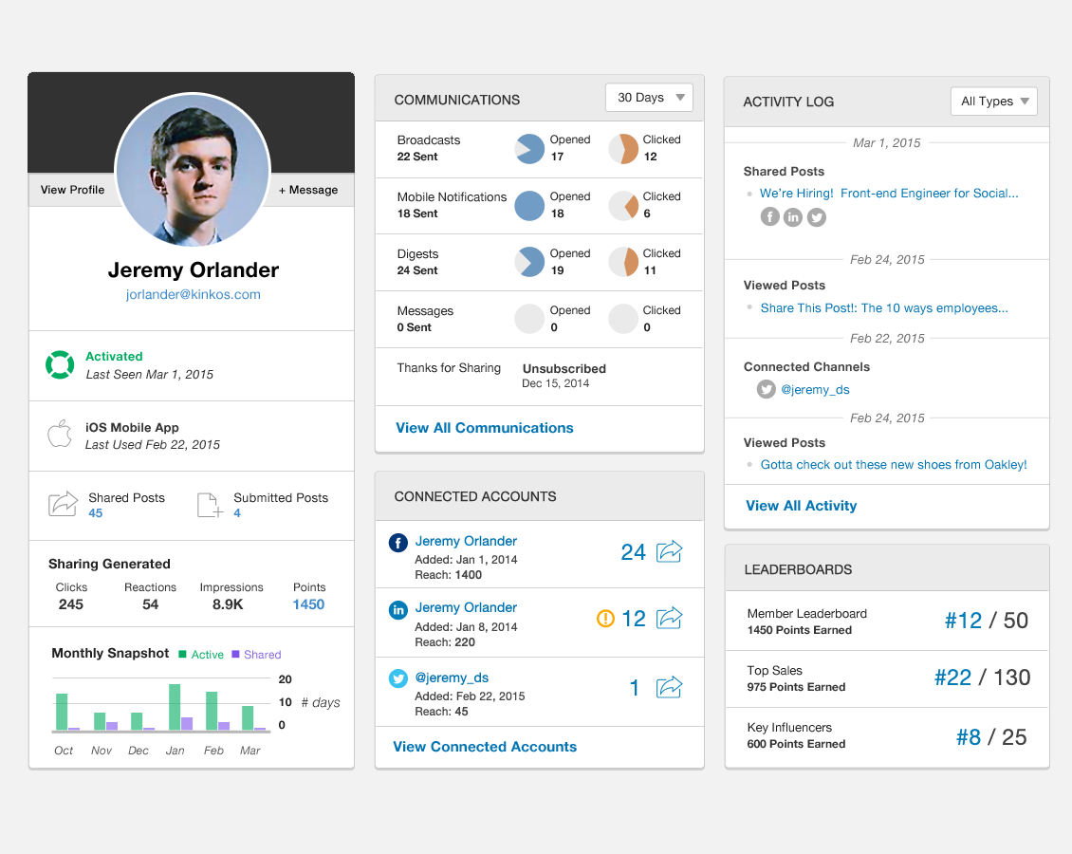Click the Facebook icon under We're Hiring post

click(770, 217)
